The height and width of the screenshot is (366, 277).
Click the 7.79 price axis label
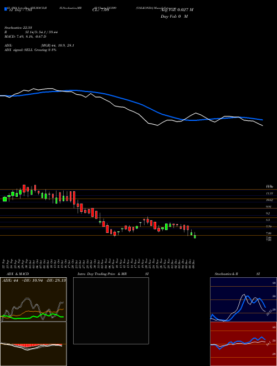tap(269, 227)
